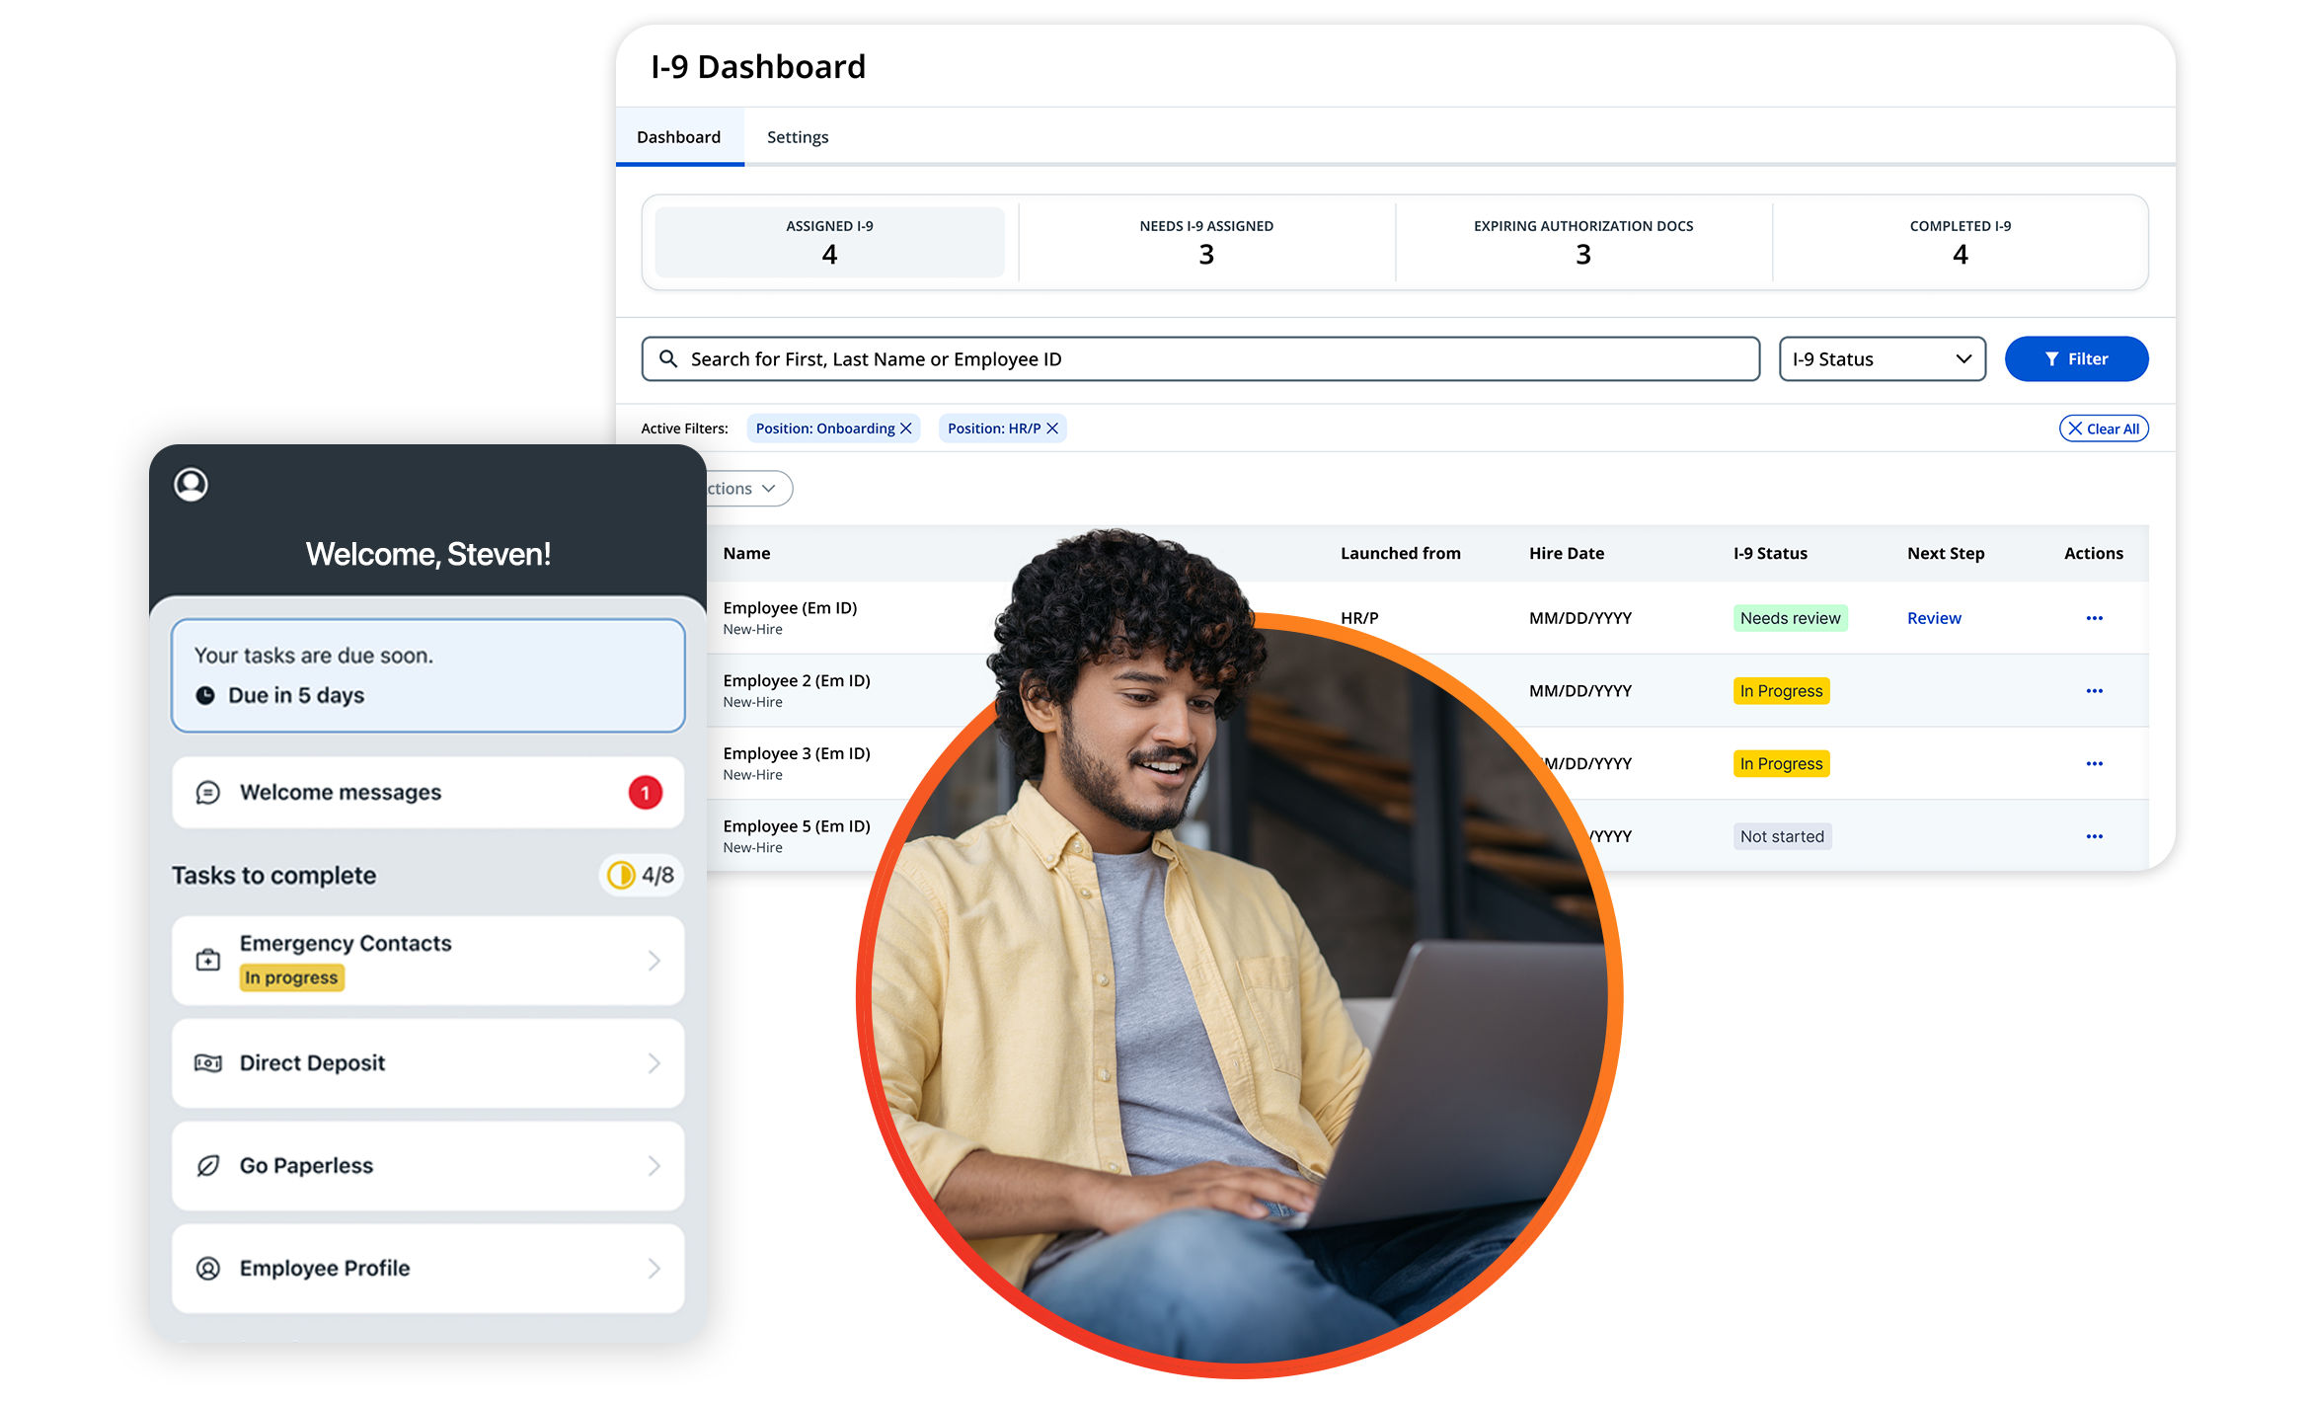Click the Go Paperless leaf icon

[207, 1166]
